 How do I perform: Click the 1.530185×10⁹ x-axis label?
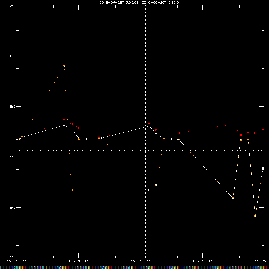(x=78, y=261)
